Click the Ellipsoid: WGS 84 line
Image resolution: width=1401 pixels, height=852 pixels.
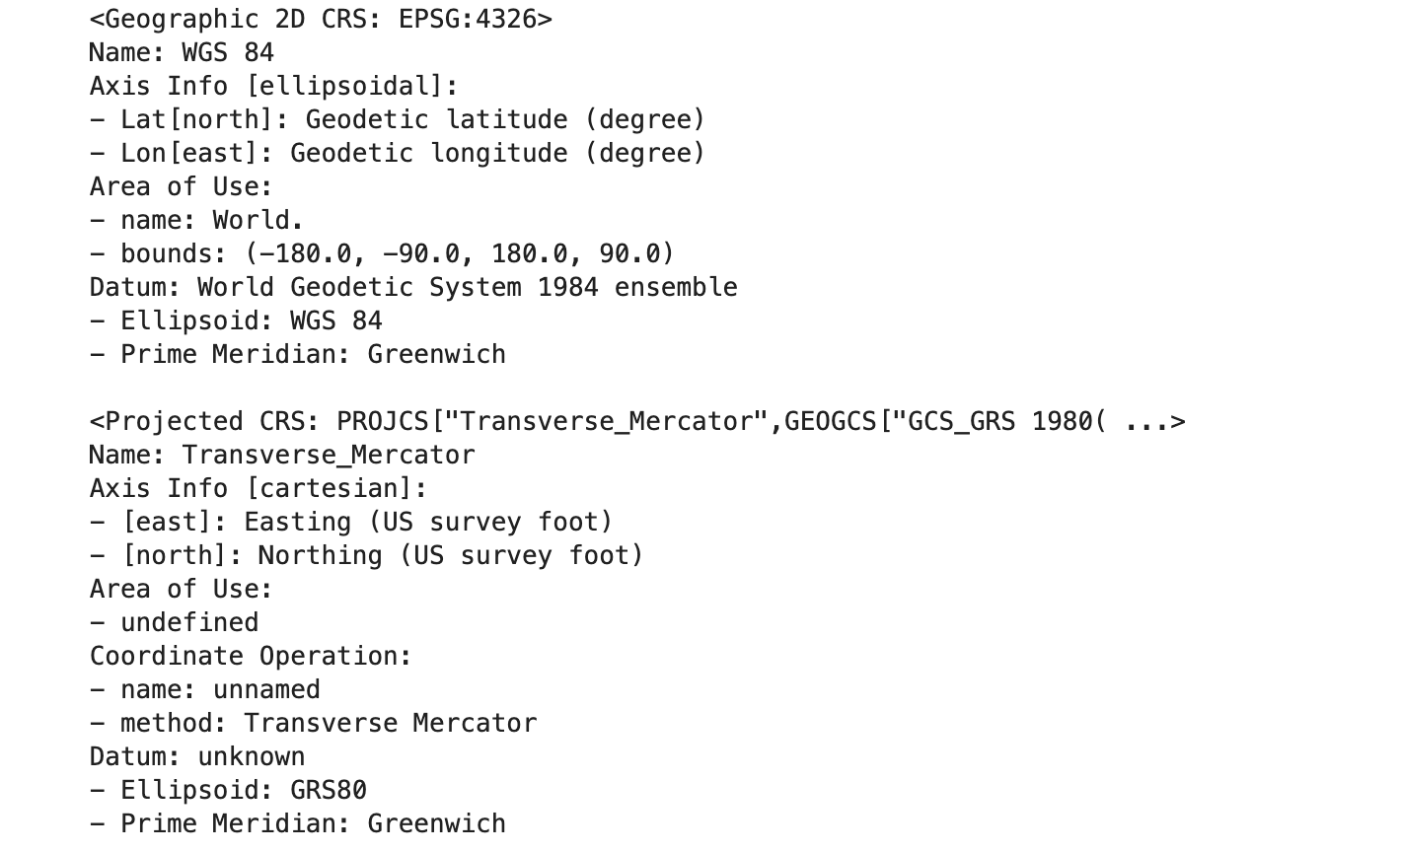point(236,320)
